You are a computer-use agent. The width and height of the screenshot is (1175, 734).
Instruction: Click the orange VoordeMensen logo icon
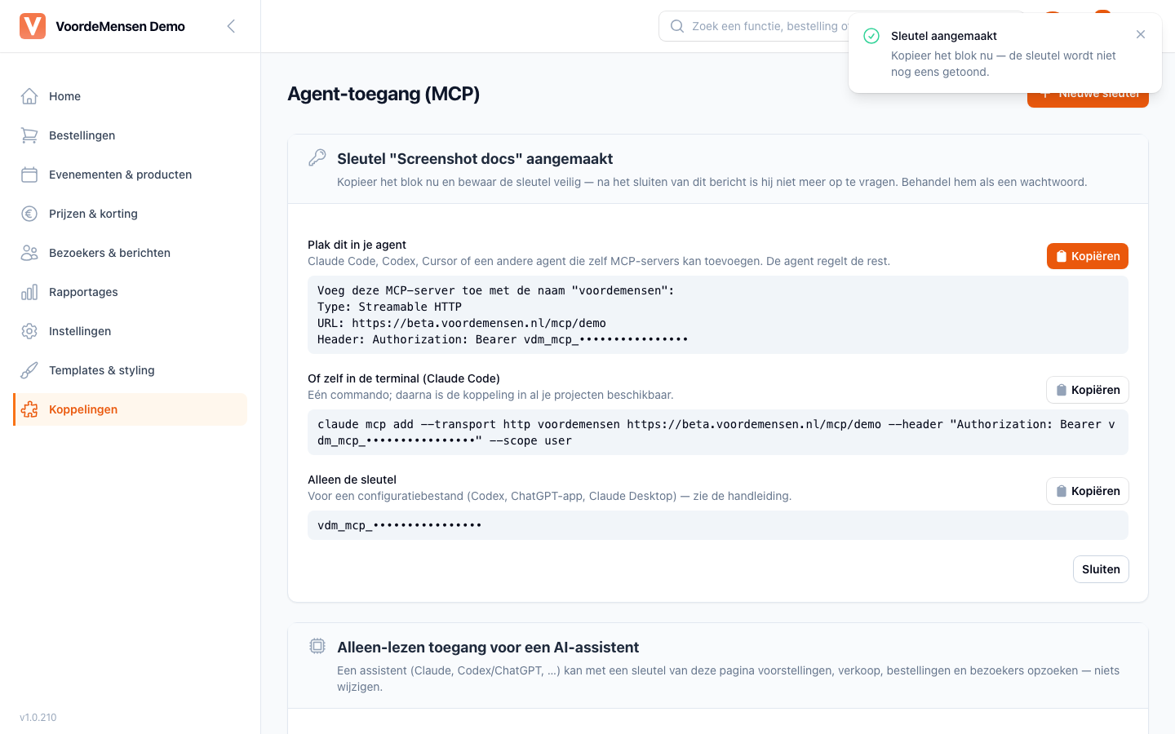tap(33, 26)
